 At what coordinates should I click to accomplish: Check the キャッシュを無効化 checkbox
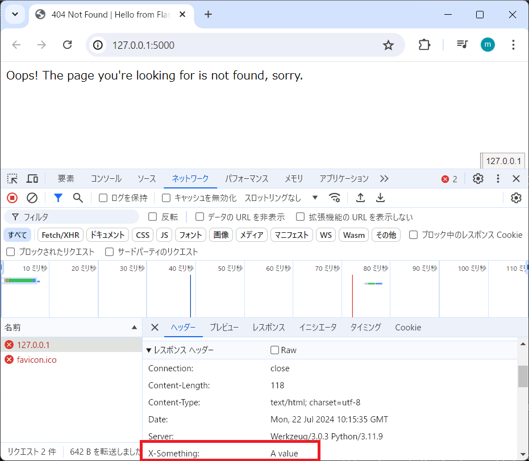[166, 198]
